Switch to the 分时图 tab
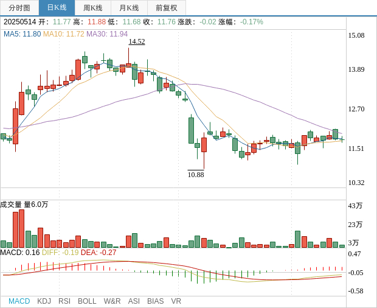This screenshot has height=308, width=377. pyautogui.click(x=19, y=8)
